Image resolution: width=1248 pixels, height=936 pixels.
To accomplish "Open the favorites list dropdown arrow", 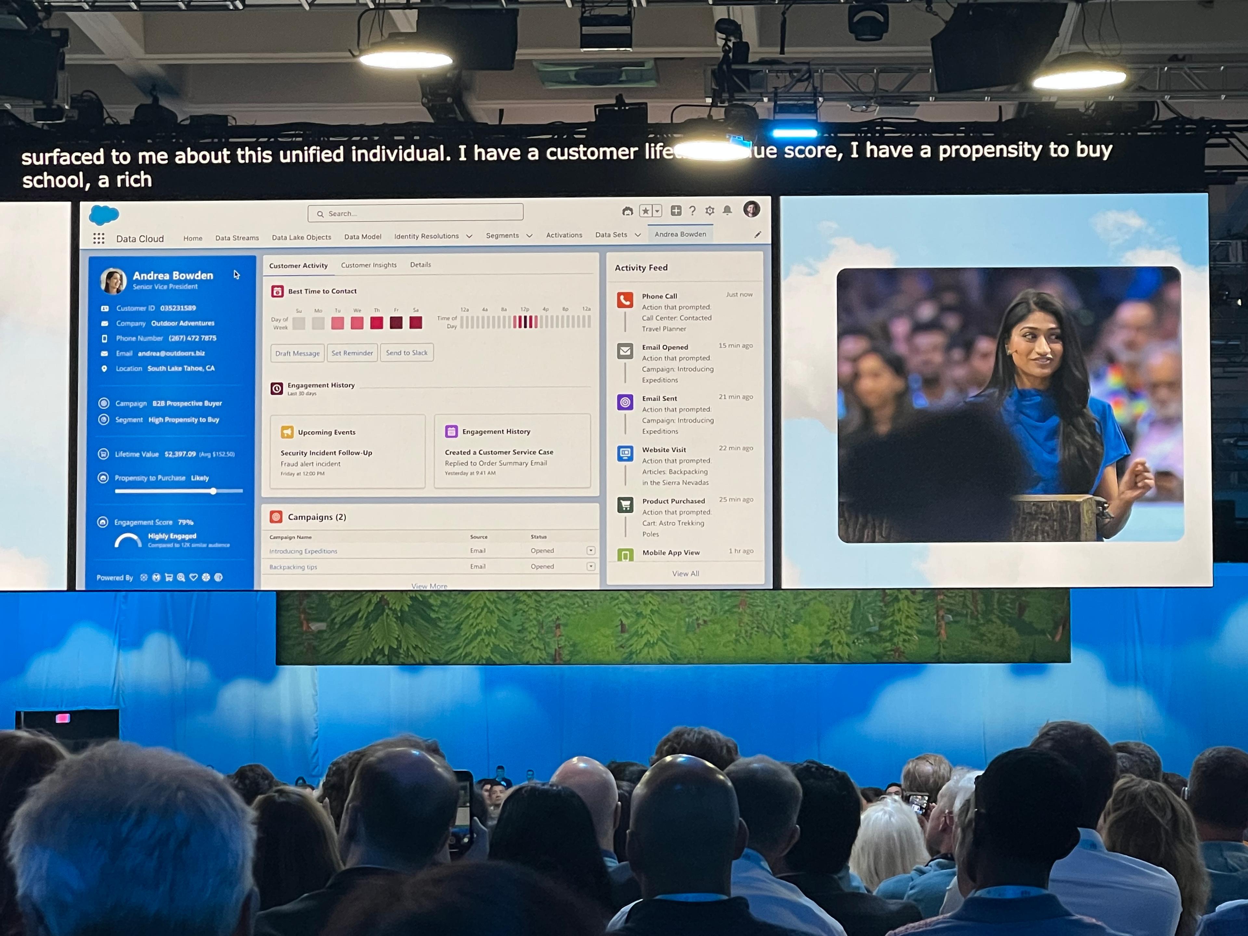I will 657,211.
